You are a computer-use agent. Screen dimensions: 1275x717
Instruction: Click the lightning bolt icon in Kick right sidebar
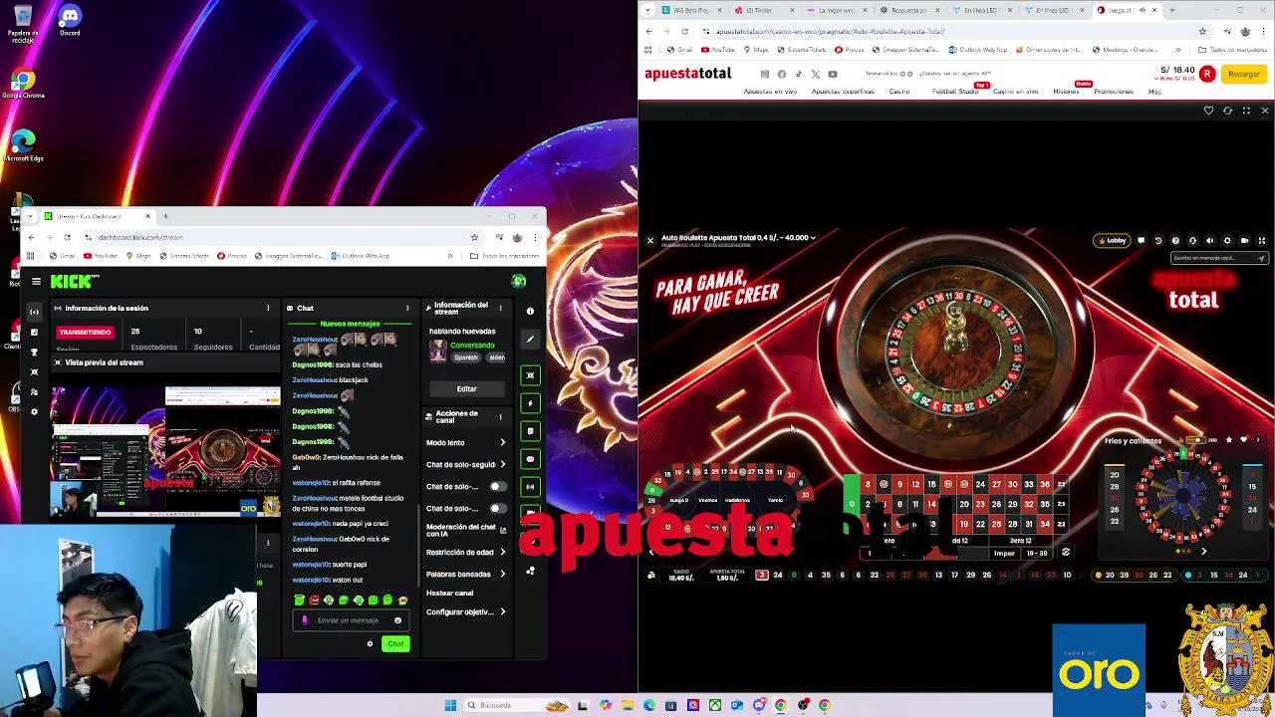[530, 403]
